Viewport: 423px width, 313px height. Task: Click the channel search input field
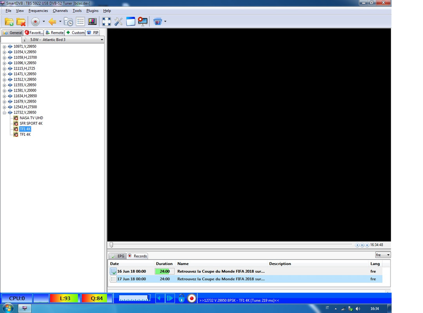11,40
